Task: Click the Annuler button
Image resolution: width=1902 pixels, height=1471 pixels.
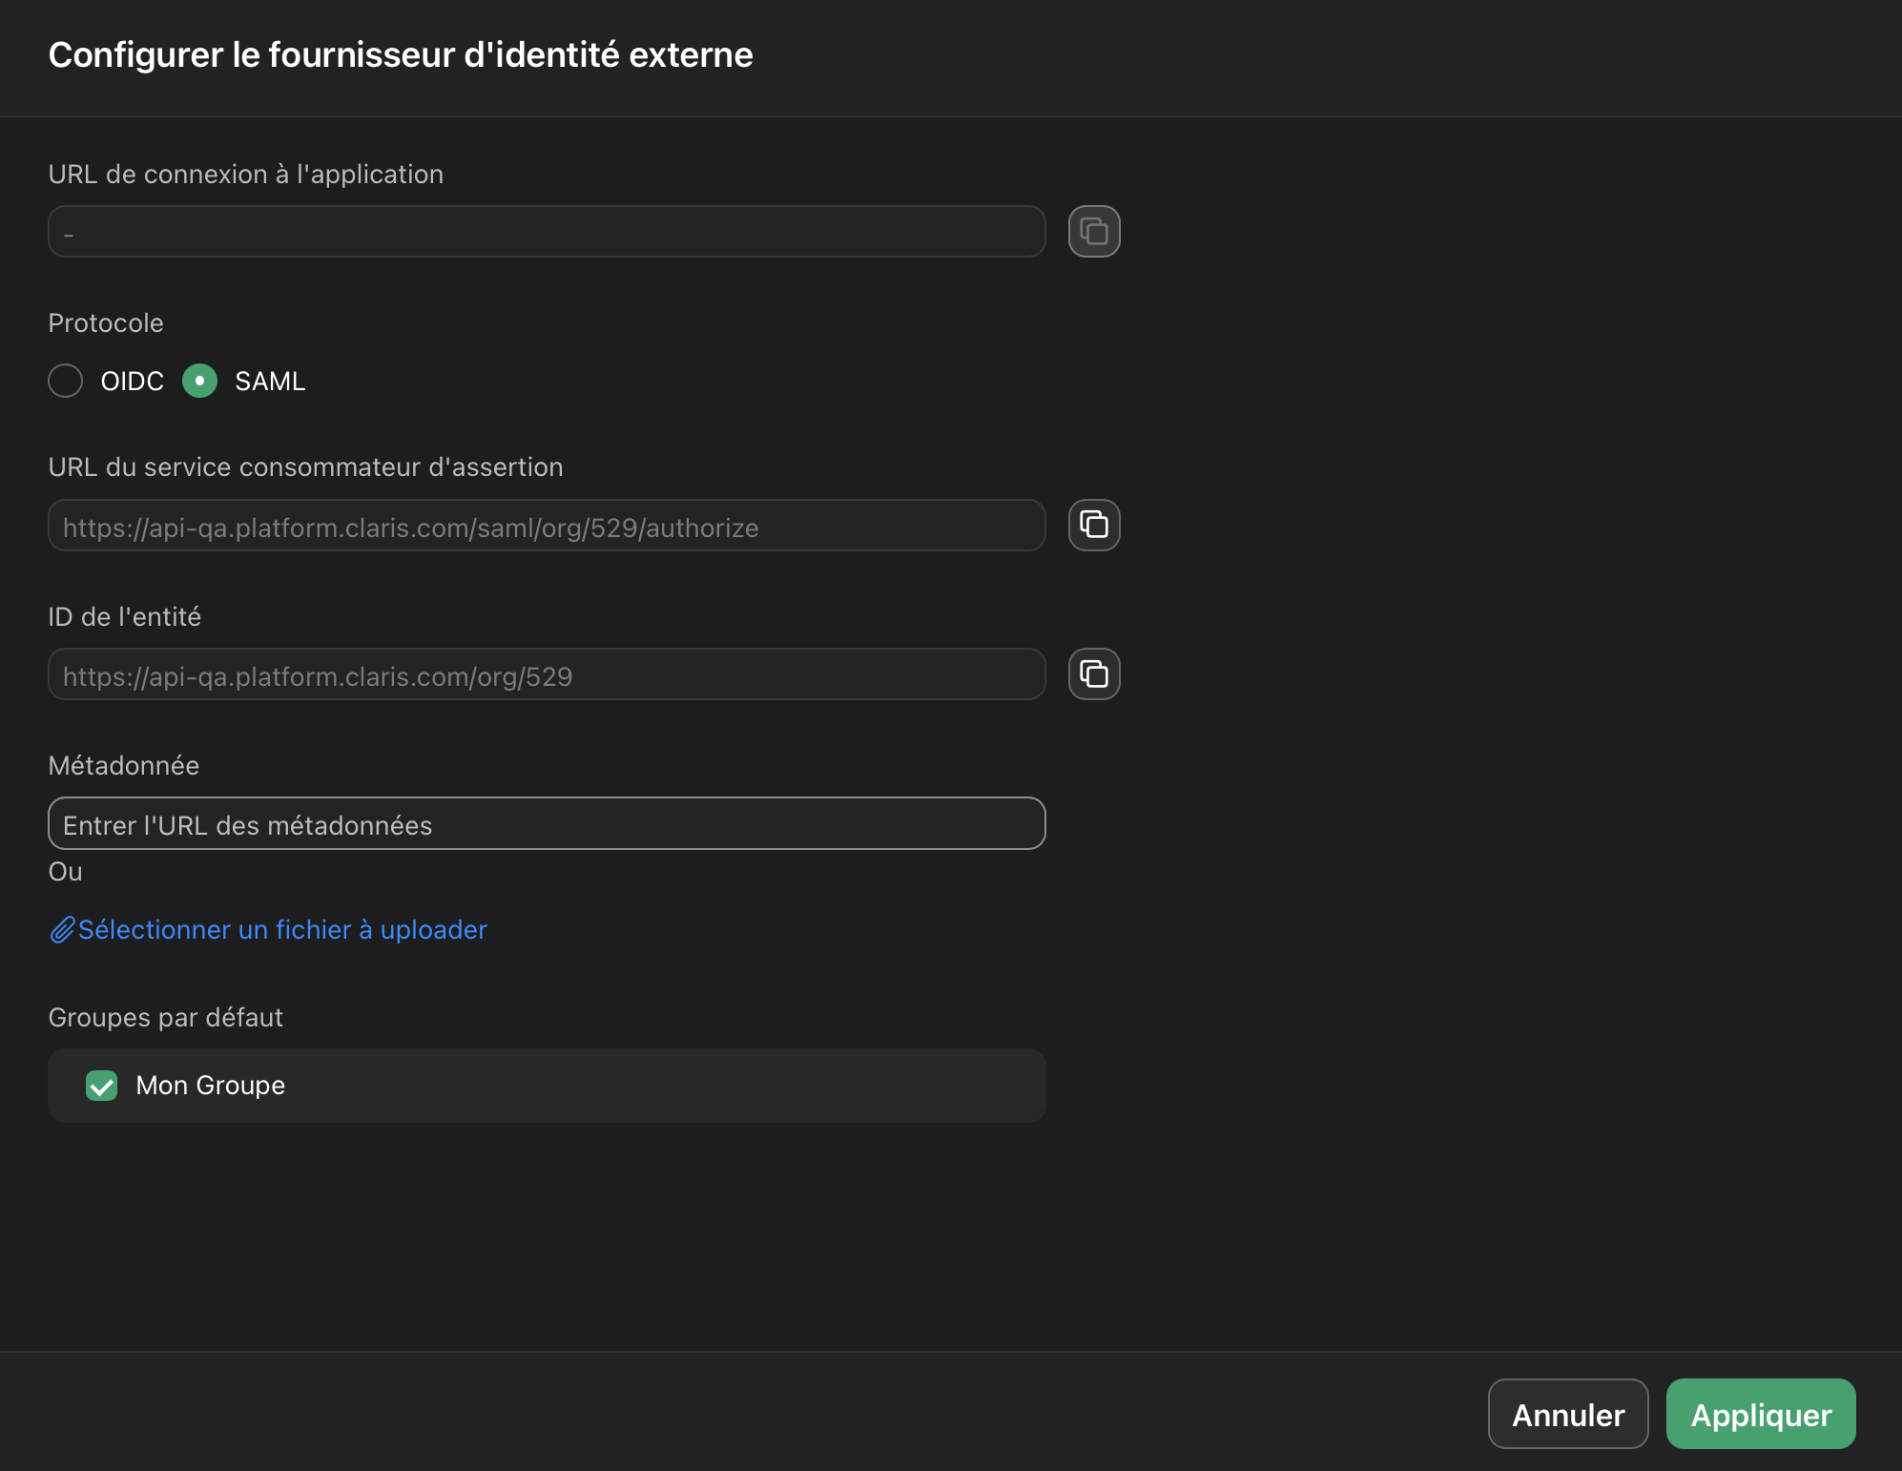Action: click(x=1568, y=1415)
